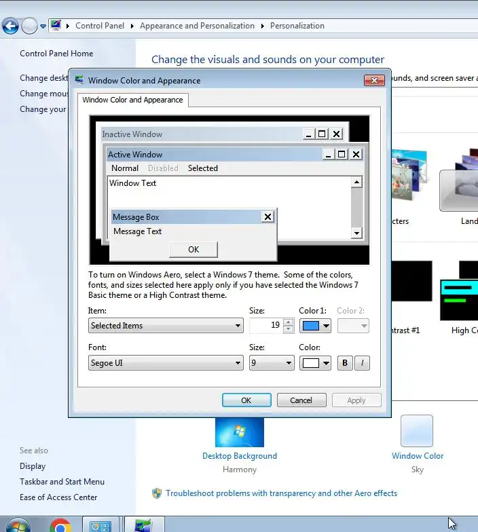Click Inactive Window minimize icon in preview

click(x=308, y=134)
